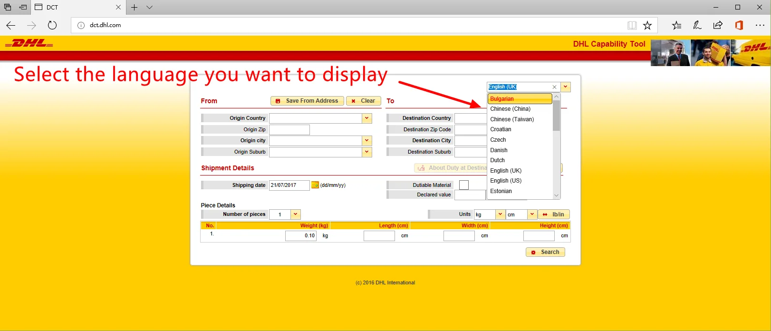Click the set tabs aside icon
This screenshot has height=331, width=771.
click(x=23, y=7)
